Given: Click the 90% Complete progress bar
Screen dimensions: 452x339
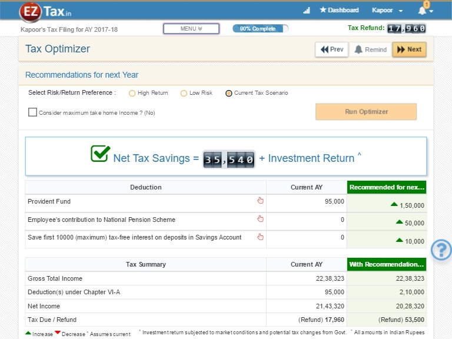Looking at the screenshot, I should click(x=260, y=28).
